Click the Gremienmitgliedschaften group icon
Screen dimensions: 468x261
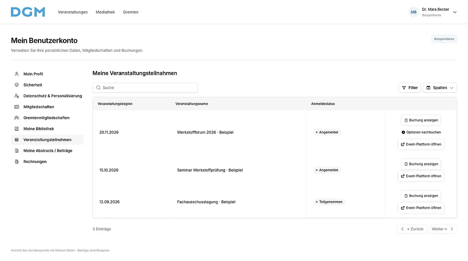16,117
